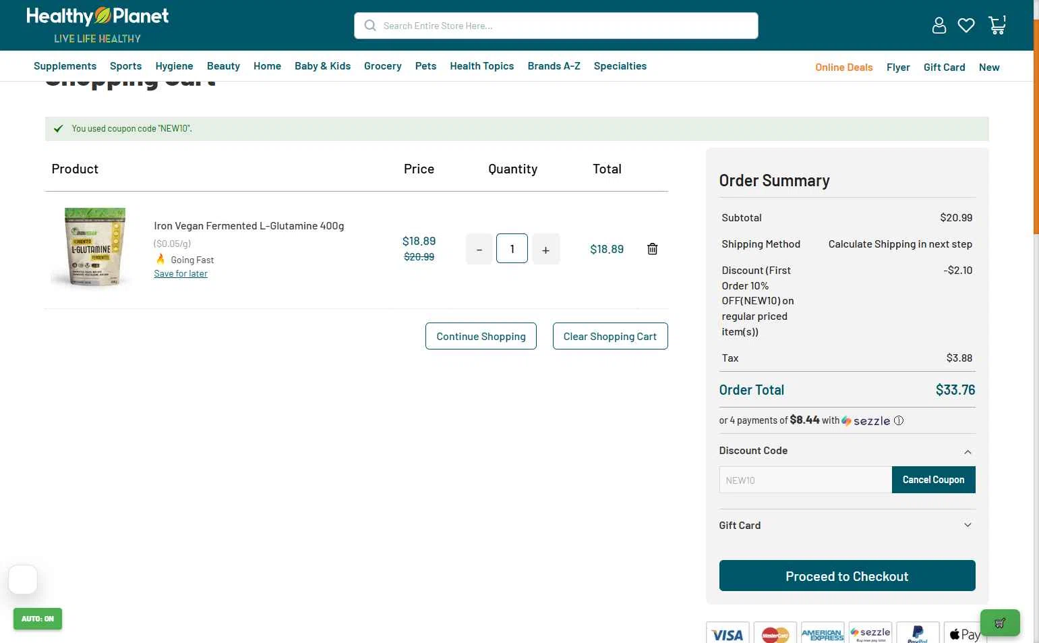1039x643 pixels.
Task: Increase quantity with plus button
Action: click(x=545, y=249)
